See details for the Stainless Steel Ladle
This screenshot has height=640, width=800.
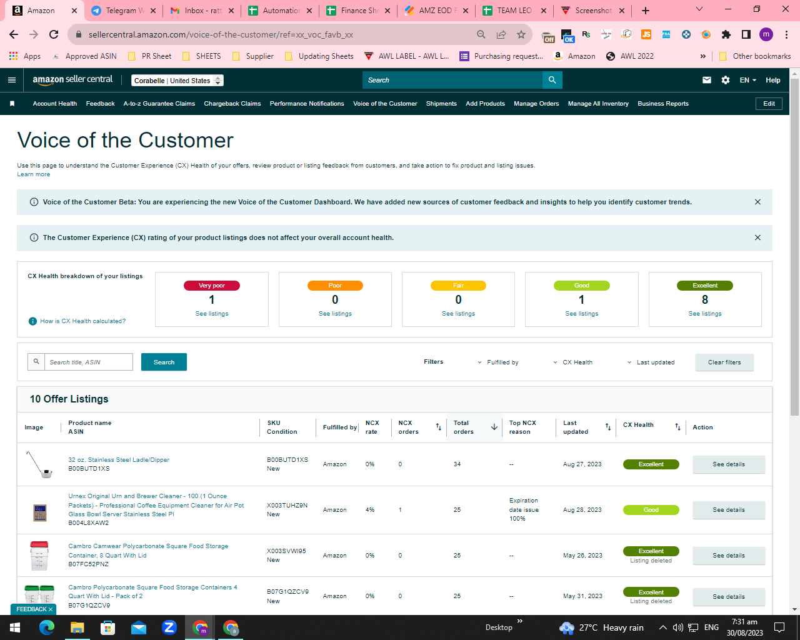729,464
